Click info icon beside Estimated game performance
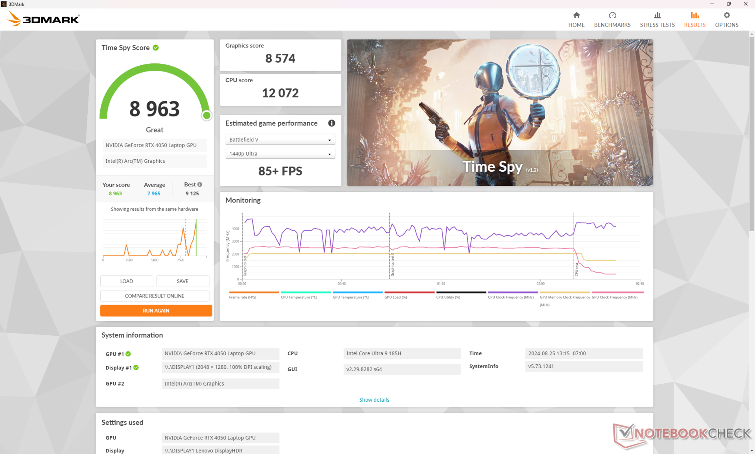The height and width of the screenshot is (454, 755). tap(331, 123)
